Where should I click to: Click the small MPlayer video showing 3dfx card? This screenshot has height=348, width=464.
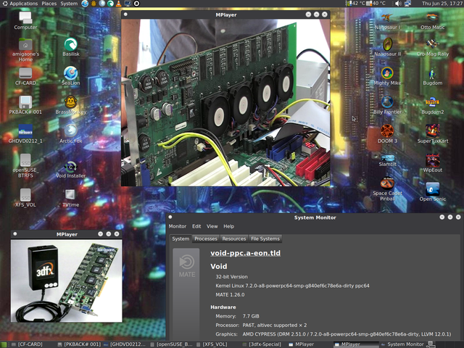[66, 281]
